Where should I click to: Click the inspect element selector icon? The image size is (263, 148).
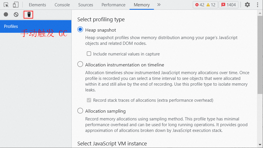coord(6,5)
